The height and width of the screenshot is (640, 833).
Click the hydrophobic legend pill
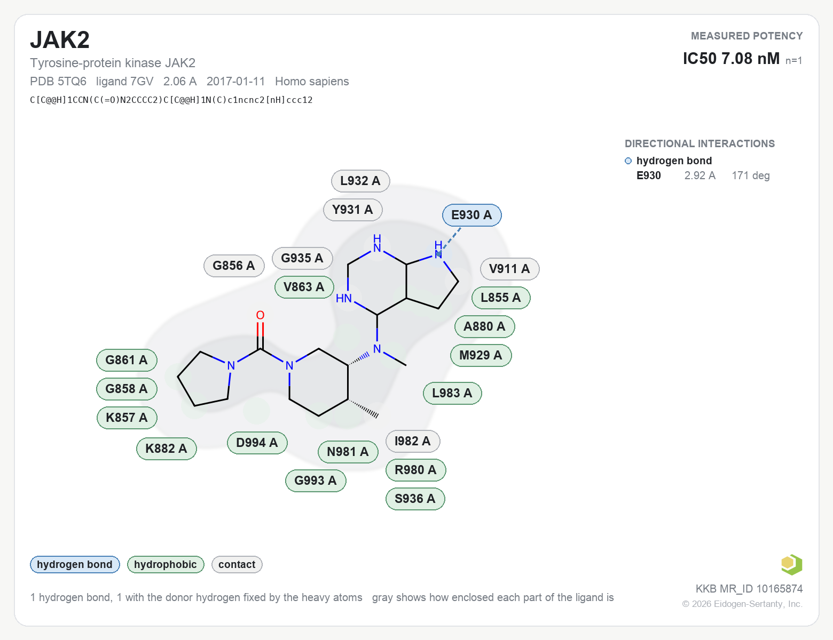coord(166,564)
